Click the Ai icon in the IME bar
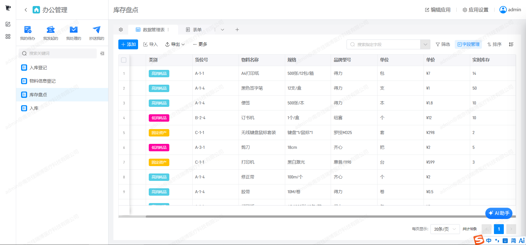 tap(522, 241)
